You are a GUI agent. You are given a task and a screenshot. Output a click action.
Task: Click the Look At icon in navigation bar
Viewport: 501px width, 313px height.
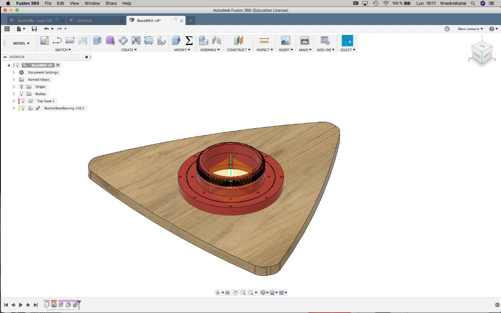coord(228,293)
